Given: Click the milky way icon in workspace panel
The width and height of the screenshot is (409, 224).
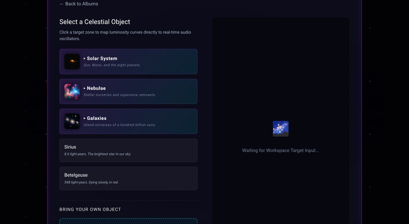Looking at the screenshot, I should click(281, 129).
